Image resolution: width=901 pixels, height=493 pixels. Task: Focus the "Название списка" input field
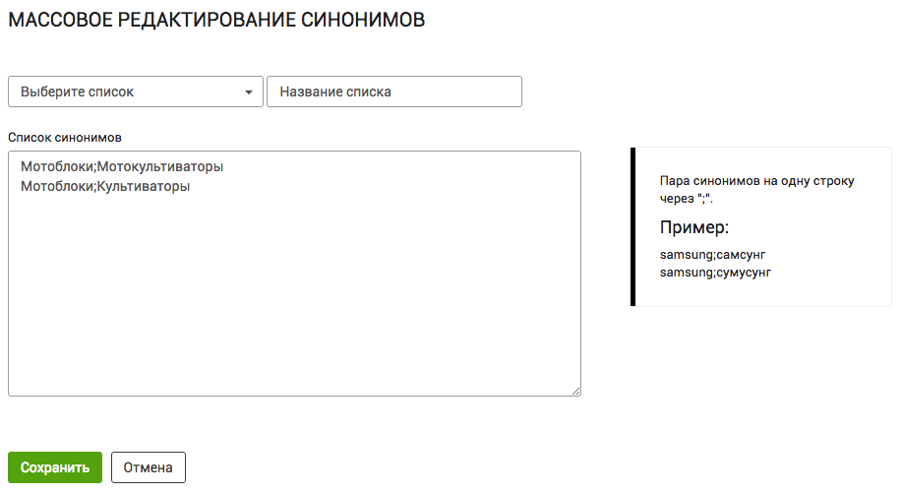[393, 92]
